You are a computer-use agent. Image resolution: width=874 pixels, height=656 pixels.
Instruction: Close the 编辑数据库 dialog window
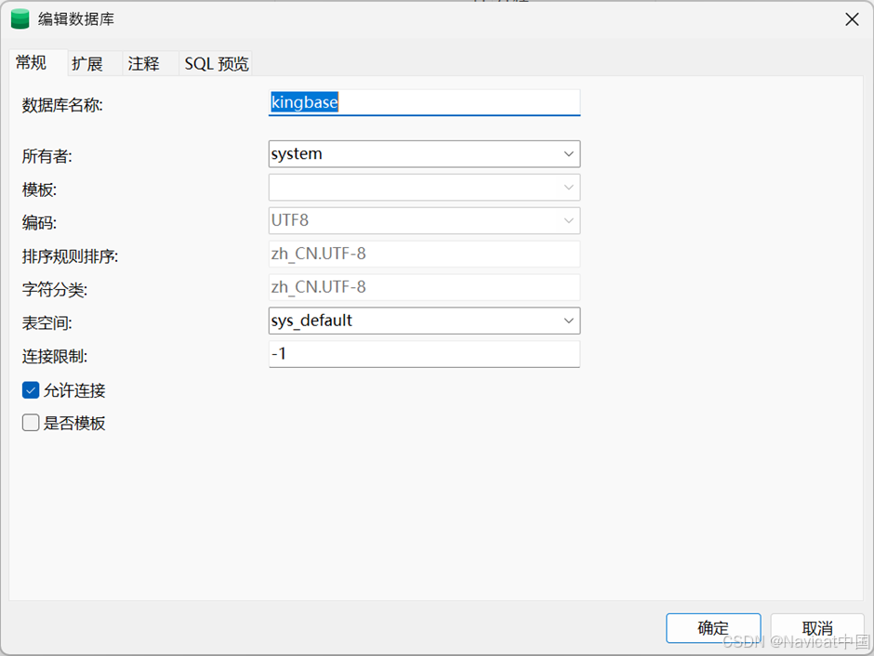851,20
